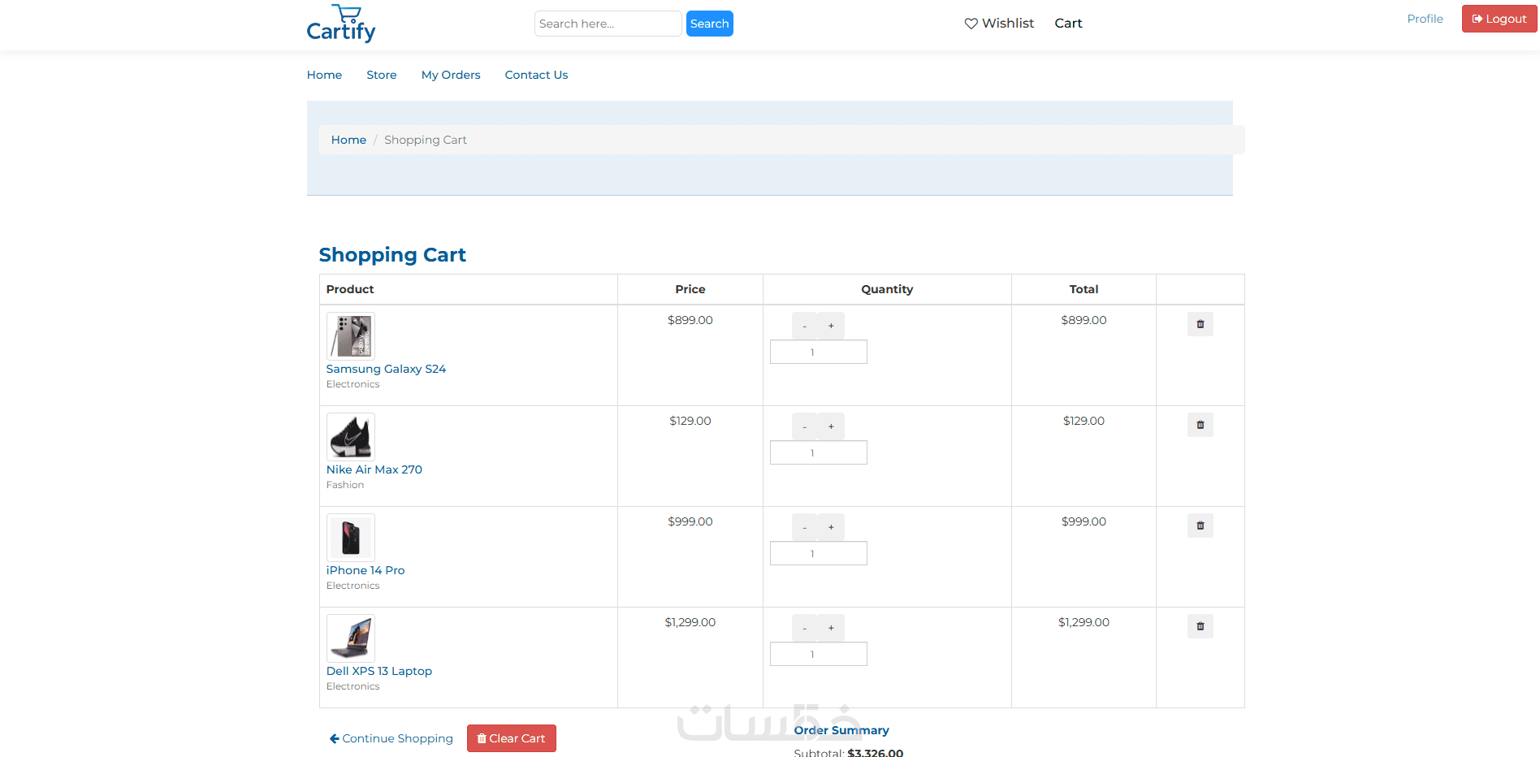The height and width of the screenshot is (757, 1540).
Task: Focus the Samsung Galaxy S24 quantity field
Action: [x=819, y=352]
